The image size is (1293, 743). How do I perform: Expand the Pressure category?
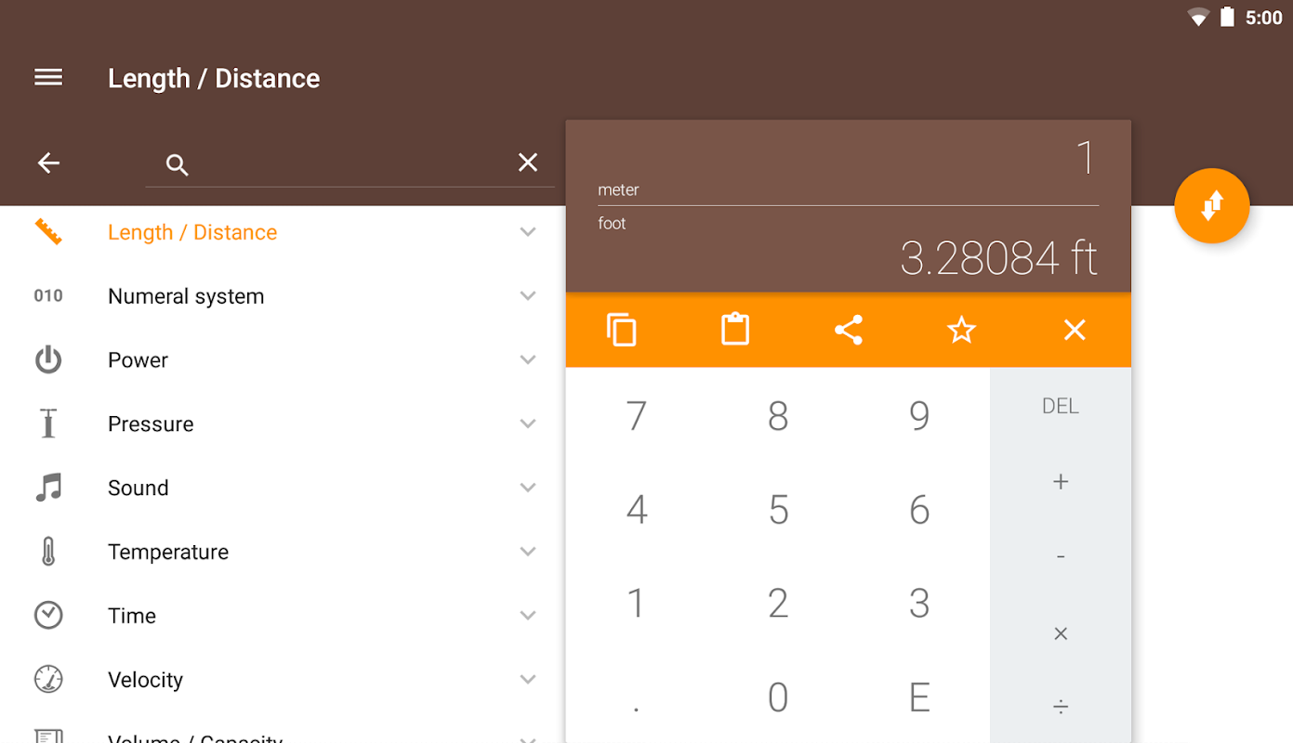[x=528, y=424]
